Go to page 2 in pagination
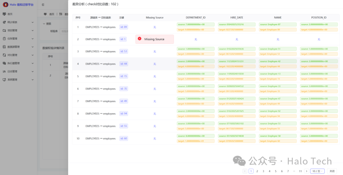 pyautogui.click(x=257, y=171)
